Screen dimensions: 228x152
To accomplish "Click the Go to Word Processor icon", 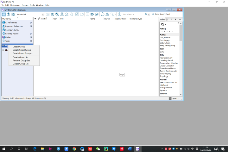I will [97, 14].
